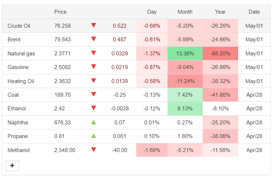
Task: Open the Methanol commodity link
Action: point(19,150)
